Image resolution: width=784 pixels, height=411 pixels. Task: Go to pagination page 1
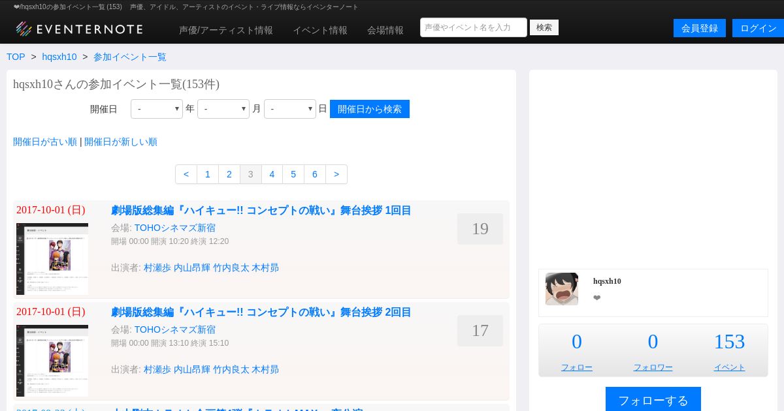208,174
